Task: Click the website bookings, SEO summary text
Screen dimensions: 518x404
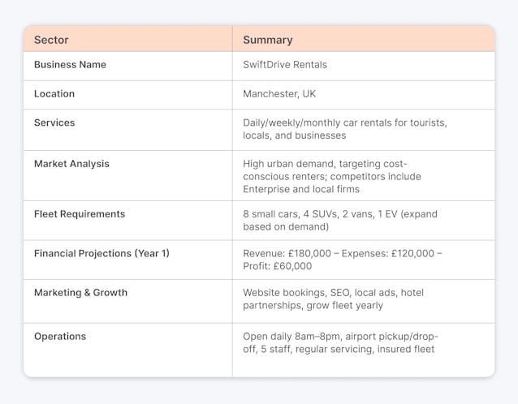Action: click(x=333, y=293)
